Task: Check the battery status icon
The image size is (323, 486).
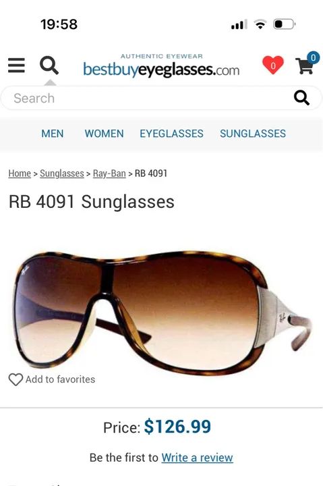Action: [x=285, y=24]
